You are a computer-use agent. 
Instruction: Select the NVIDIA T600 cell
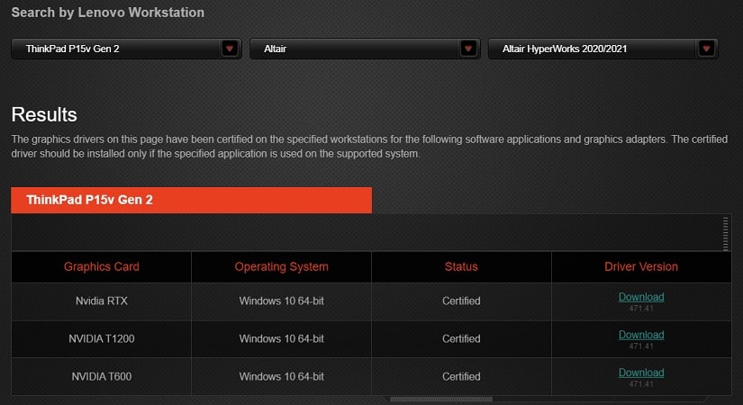point(102,377)
